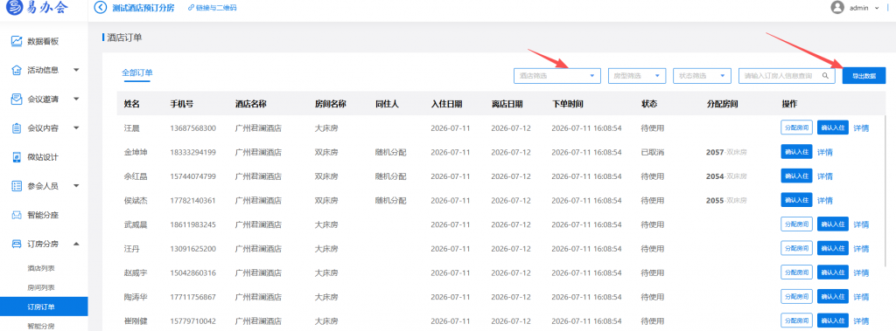Image resolution: width=896 pixels, height=331 pixels.
Task: Expand the 会议邀请 menu arrow
Action: 76,100
